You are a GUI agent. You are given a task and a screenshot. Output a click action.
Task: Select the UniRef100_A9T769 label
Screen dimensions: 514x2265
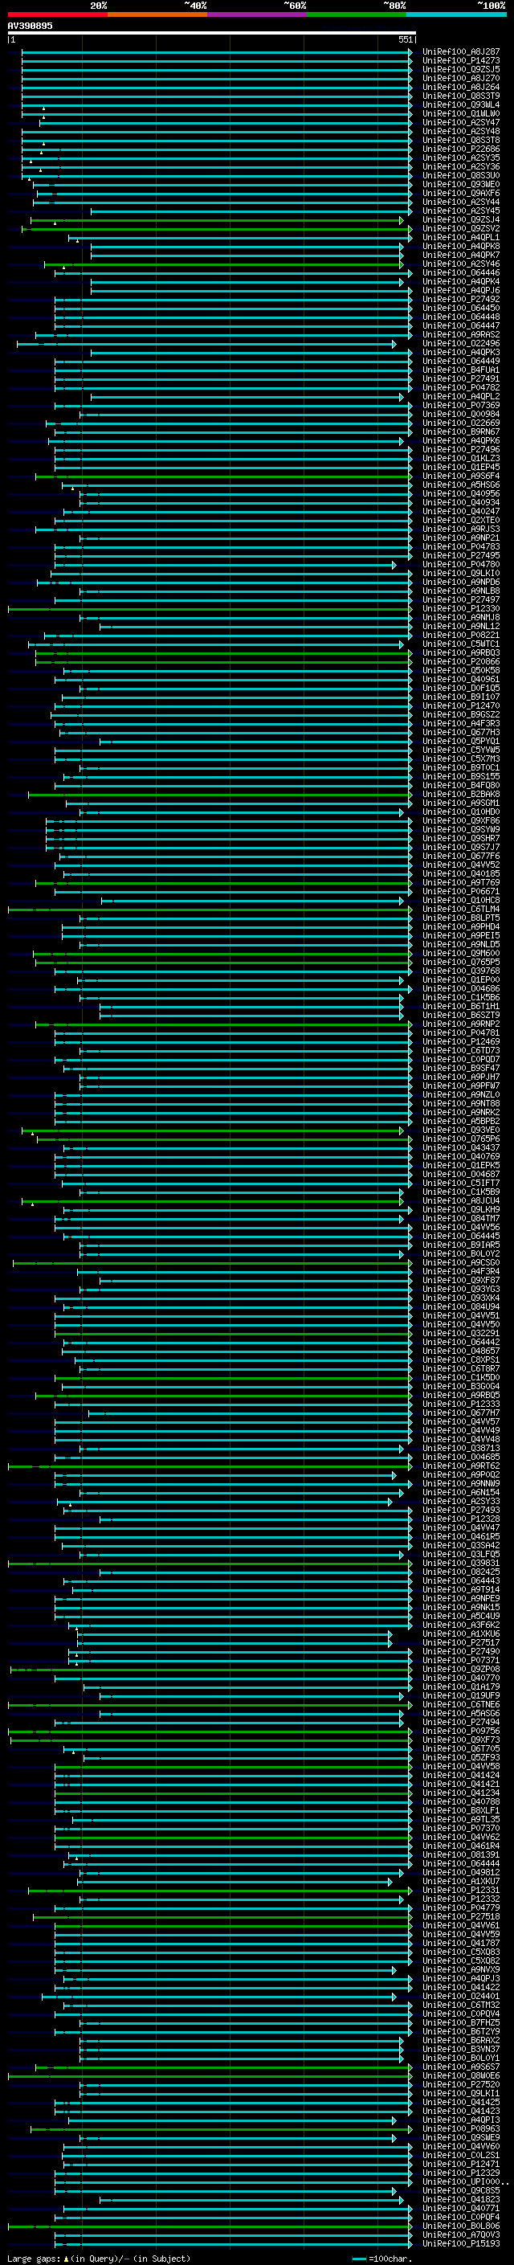click(461, 883)
